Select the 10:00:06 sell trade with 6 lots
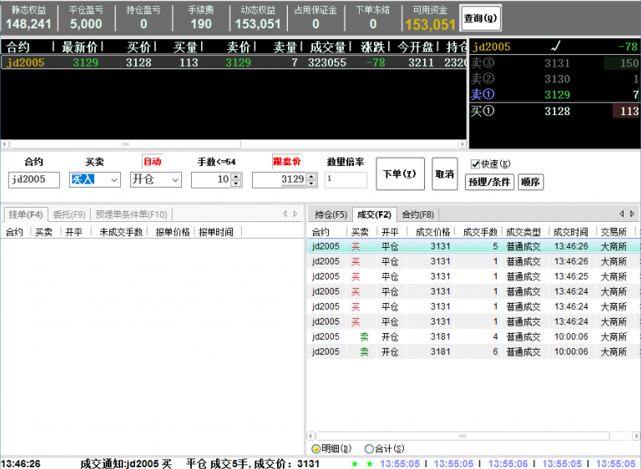The height and width of the screenshot is (469, 641). tap(473, 351)
